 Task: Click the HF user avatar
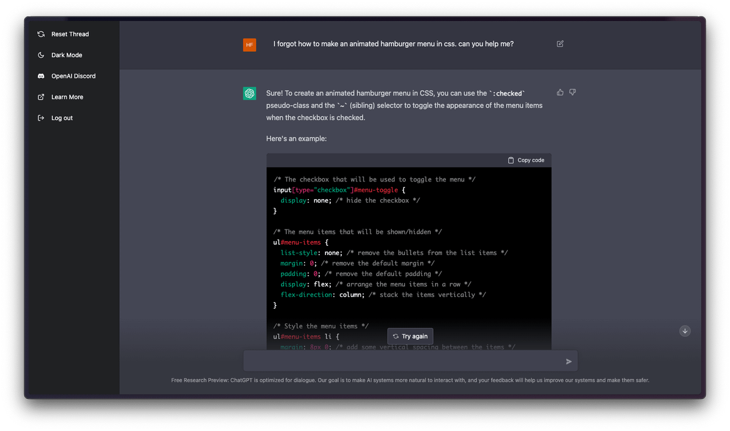tap(249, 44)
